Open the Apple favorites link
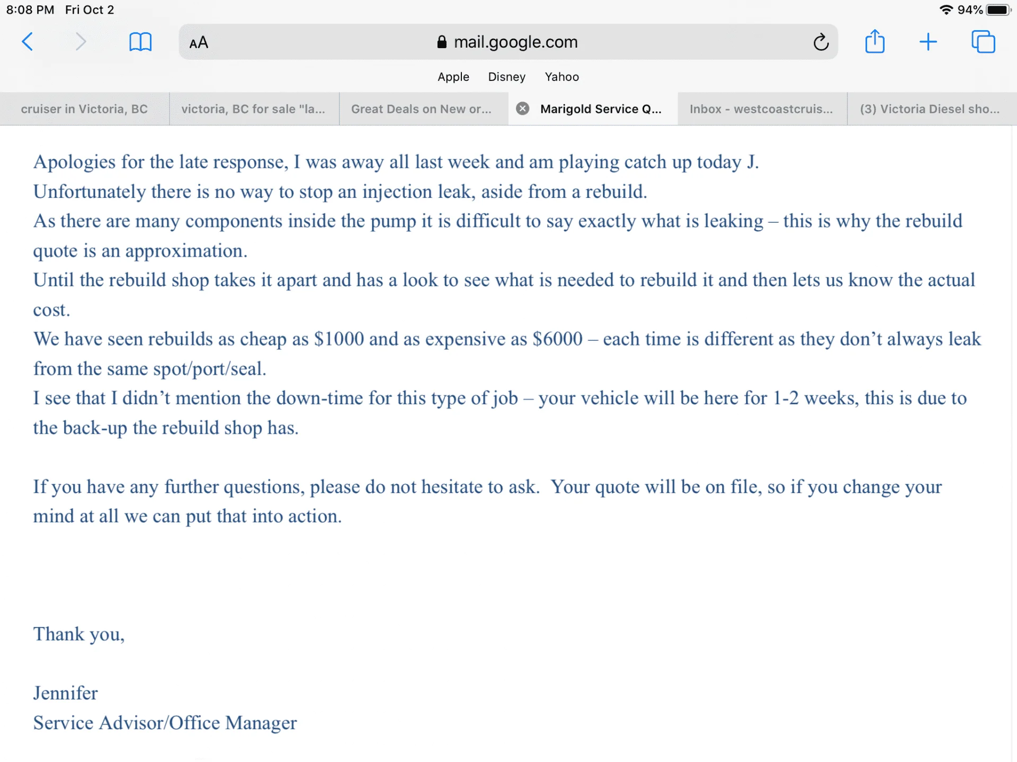1017x762 pixels. [453, 77]
